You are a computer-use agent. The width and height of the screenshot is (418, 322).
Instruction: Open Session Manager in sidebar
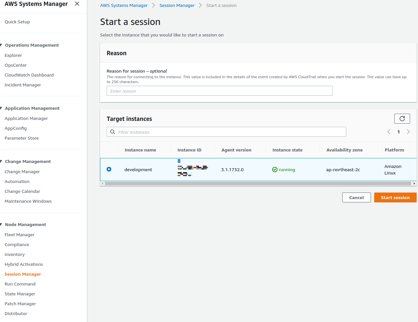[x=23, y=274]
